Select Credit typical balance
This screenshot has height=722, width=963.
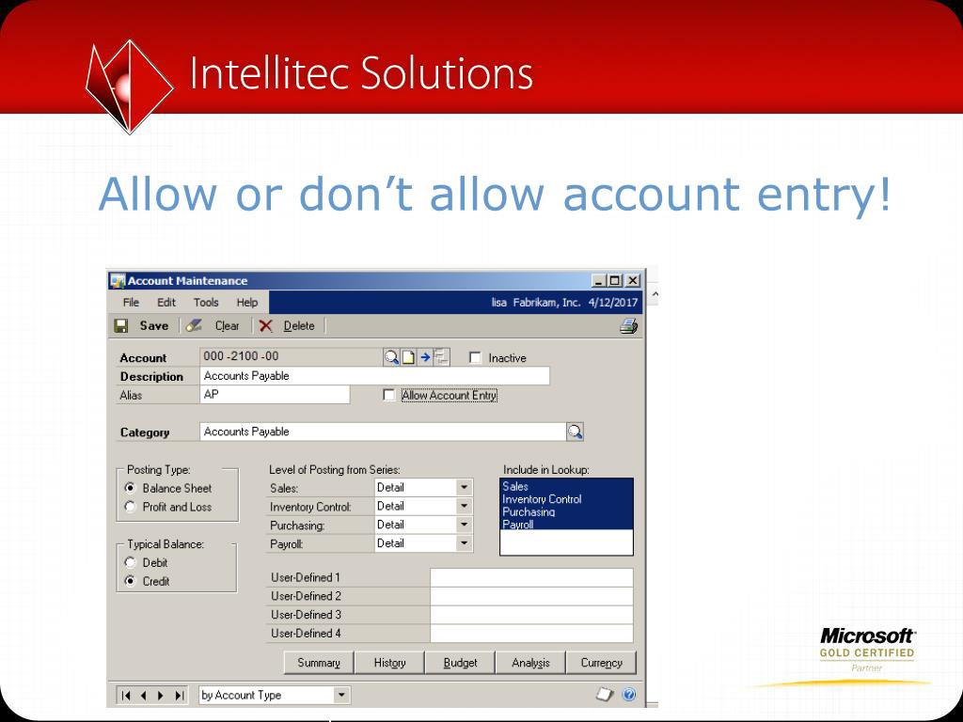click(130, 581)
